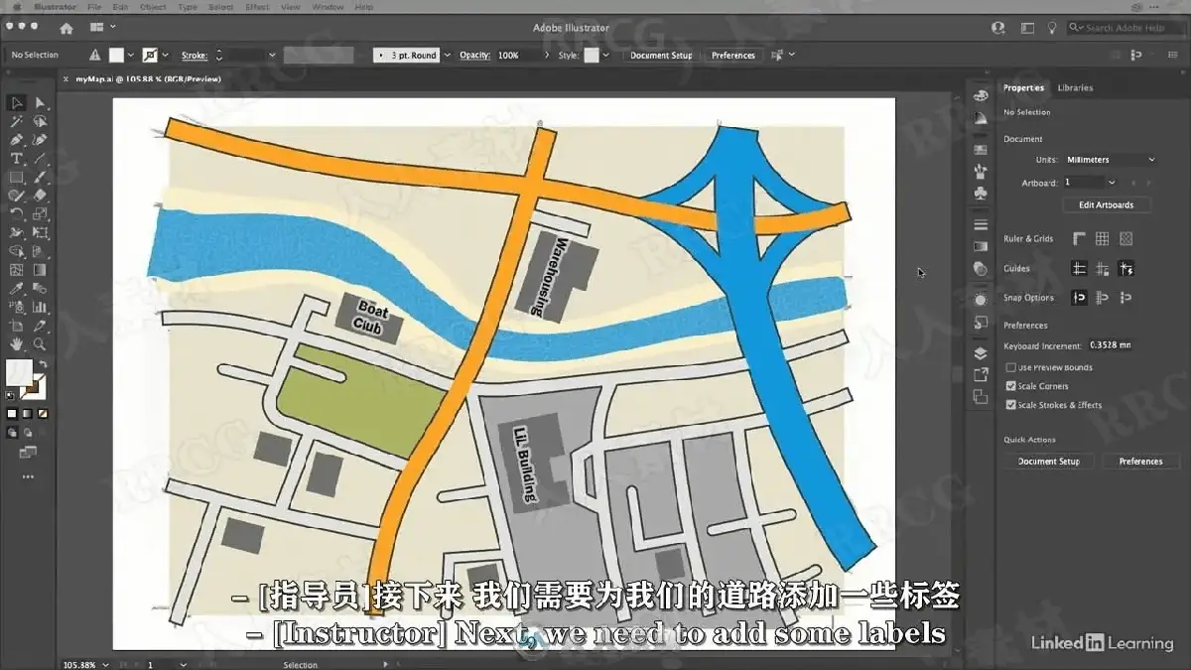The image size is (1191, 670).
Task: Toggle smart guides button
Action: [1125, 268]
